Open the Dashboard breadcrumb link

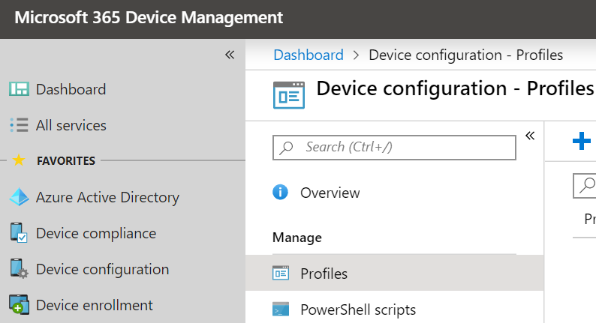click(x=308, y=55)
